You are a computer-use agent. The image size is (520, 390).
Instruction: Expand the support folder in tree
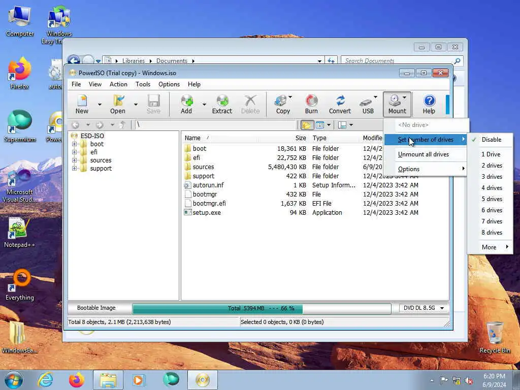pos(74,169)
